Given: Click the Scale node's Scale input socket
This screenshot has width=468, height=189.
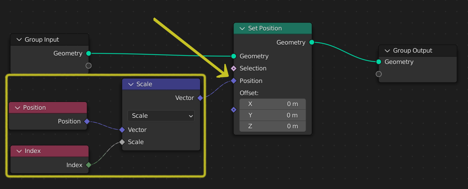Looking at the screenshot, I should coord(122,142).
